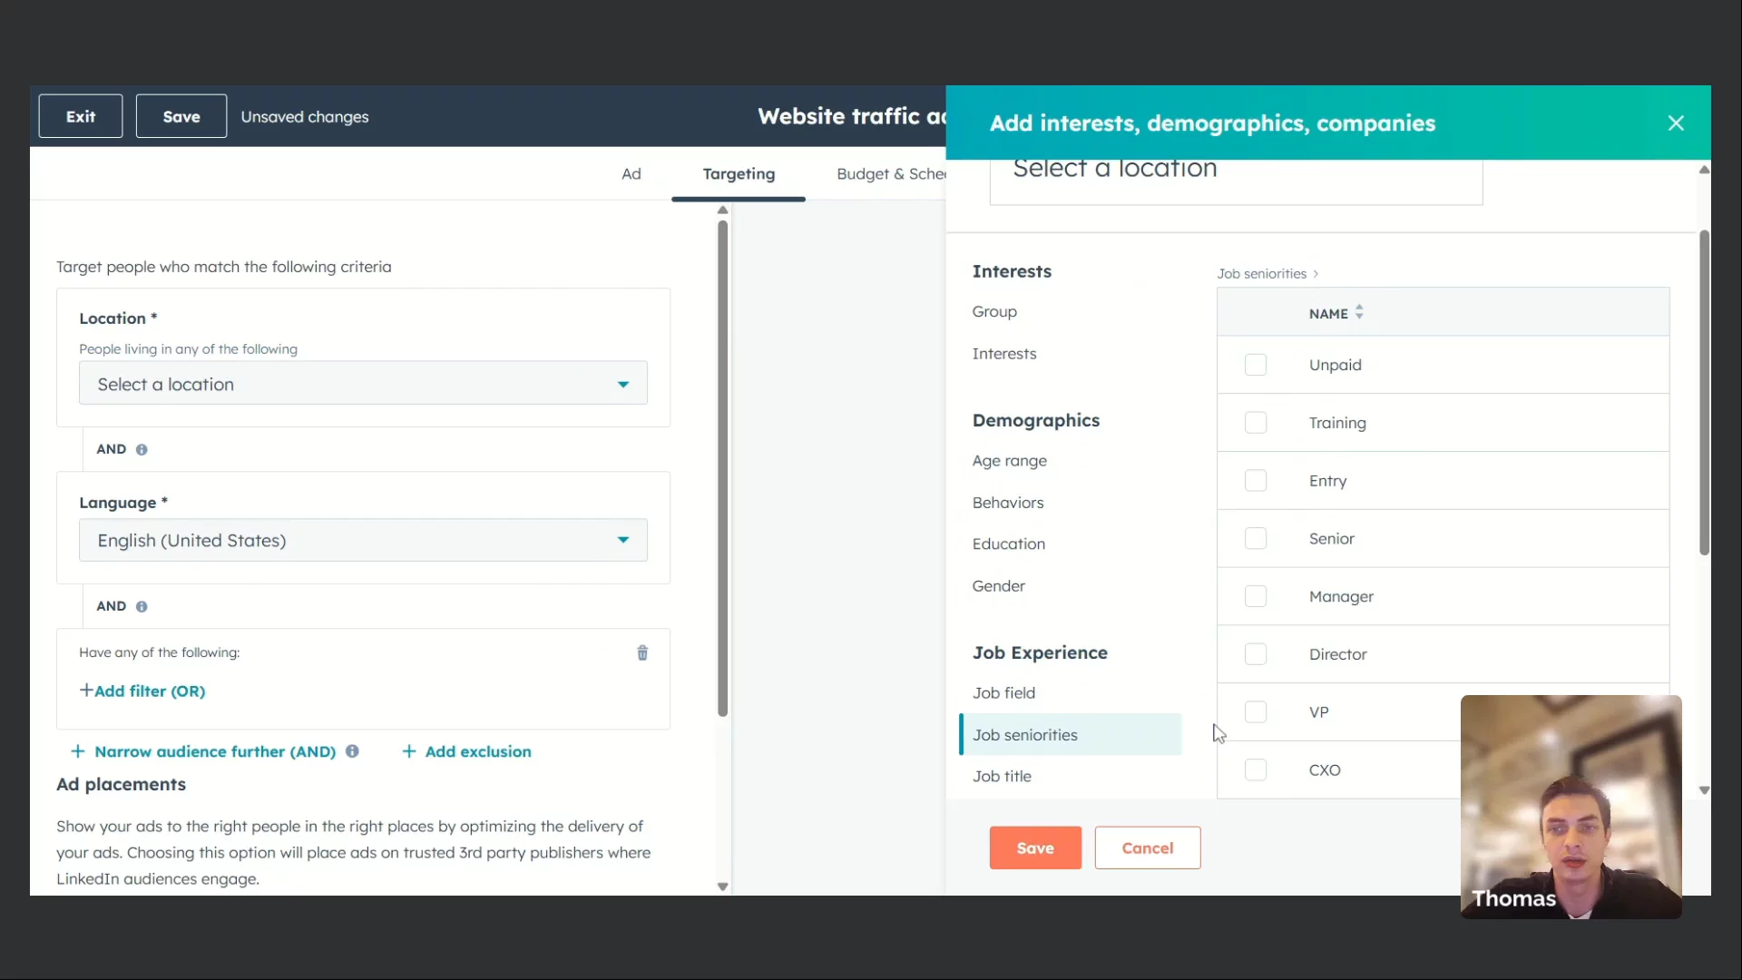Tick the Director checkbox
1742x980 pixels.
click(1255, 654)
